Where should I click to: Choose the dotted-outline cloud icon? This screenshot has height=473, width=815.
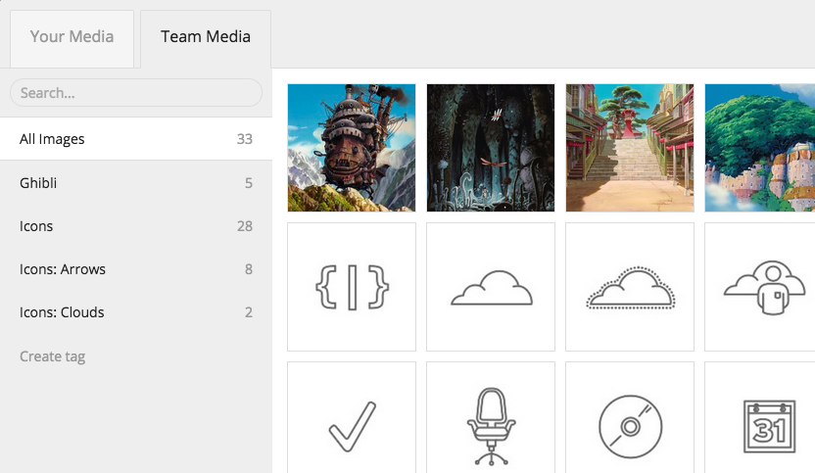coord(630,287)
